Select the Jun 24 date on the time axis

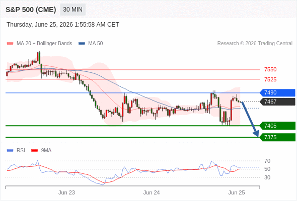pos(152,192)
